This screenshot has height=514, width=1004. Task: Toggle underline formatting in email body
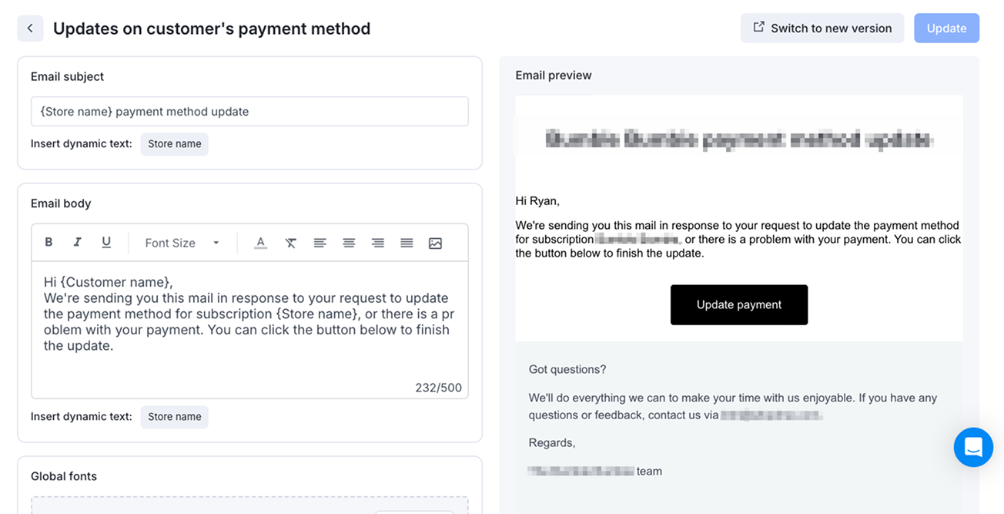[x=106, y=243]
